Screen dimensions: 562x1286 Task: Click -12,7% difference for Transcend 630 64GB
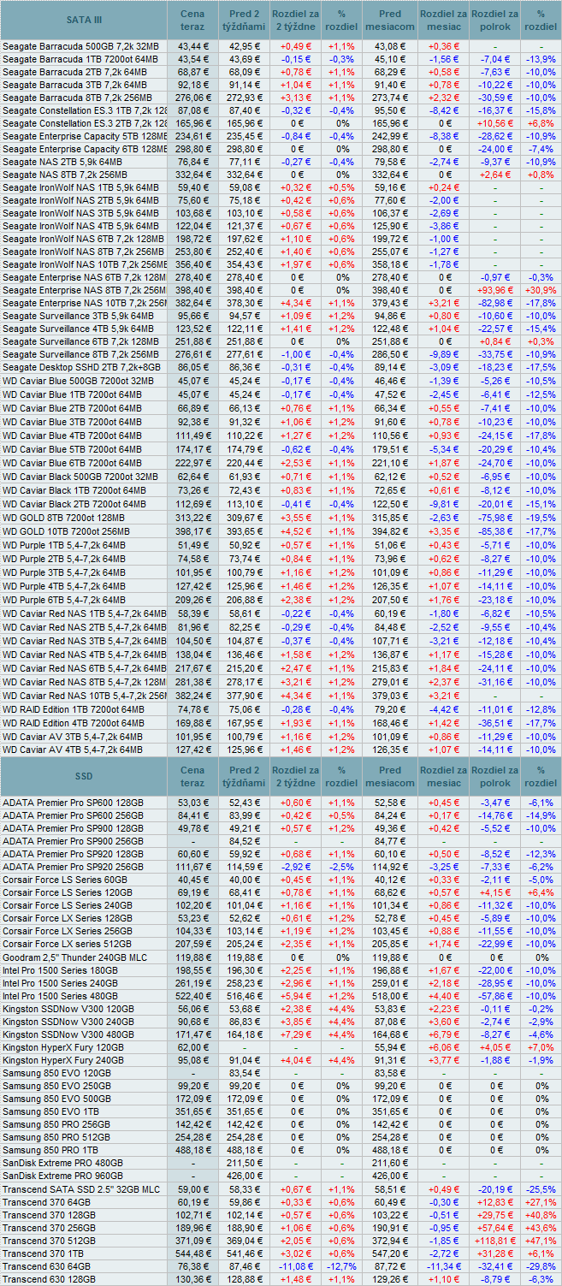pyautogui.click(x=341, y=1266)
